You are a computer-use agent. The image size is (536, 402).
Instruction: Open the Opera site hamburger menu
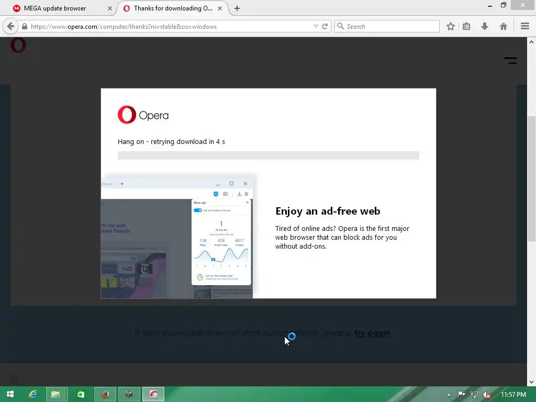click(x=510, y=61)
